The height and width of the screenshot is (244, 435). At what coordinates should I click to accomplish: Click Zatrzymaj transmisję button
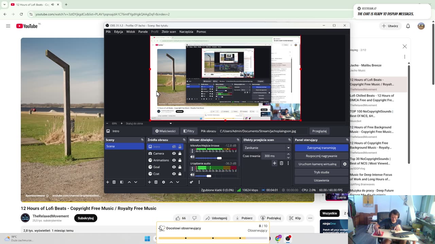click(x=321, y=148)
